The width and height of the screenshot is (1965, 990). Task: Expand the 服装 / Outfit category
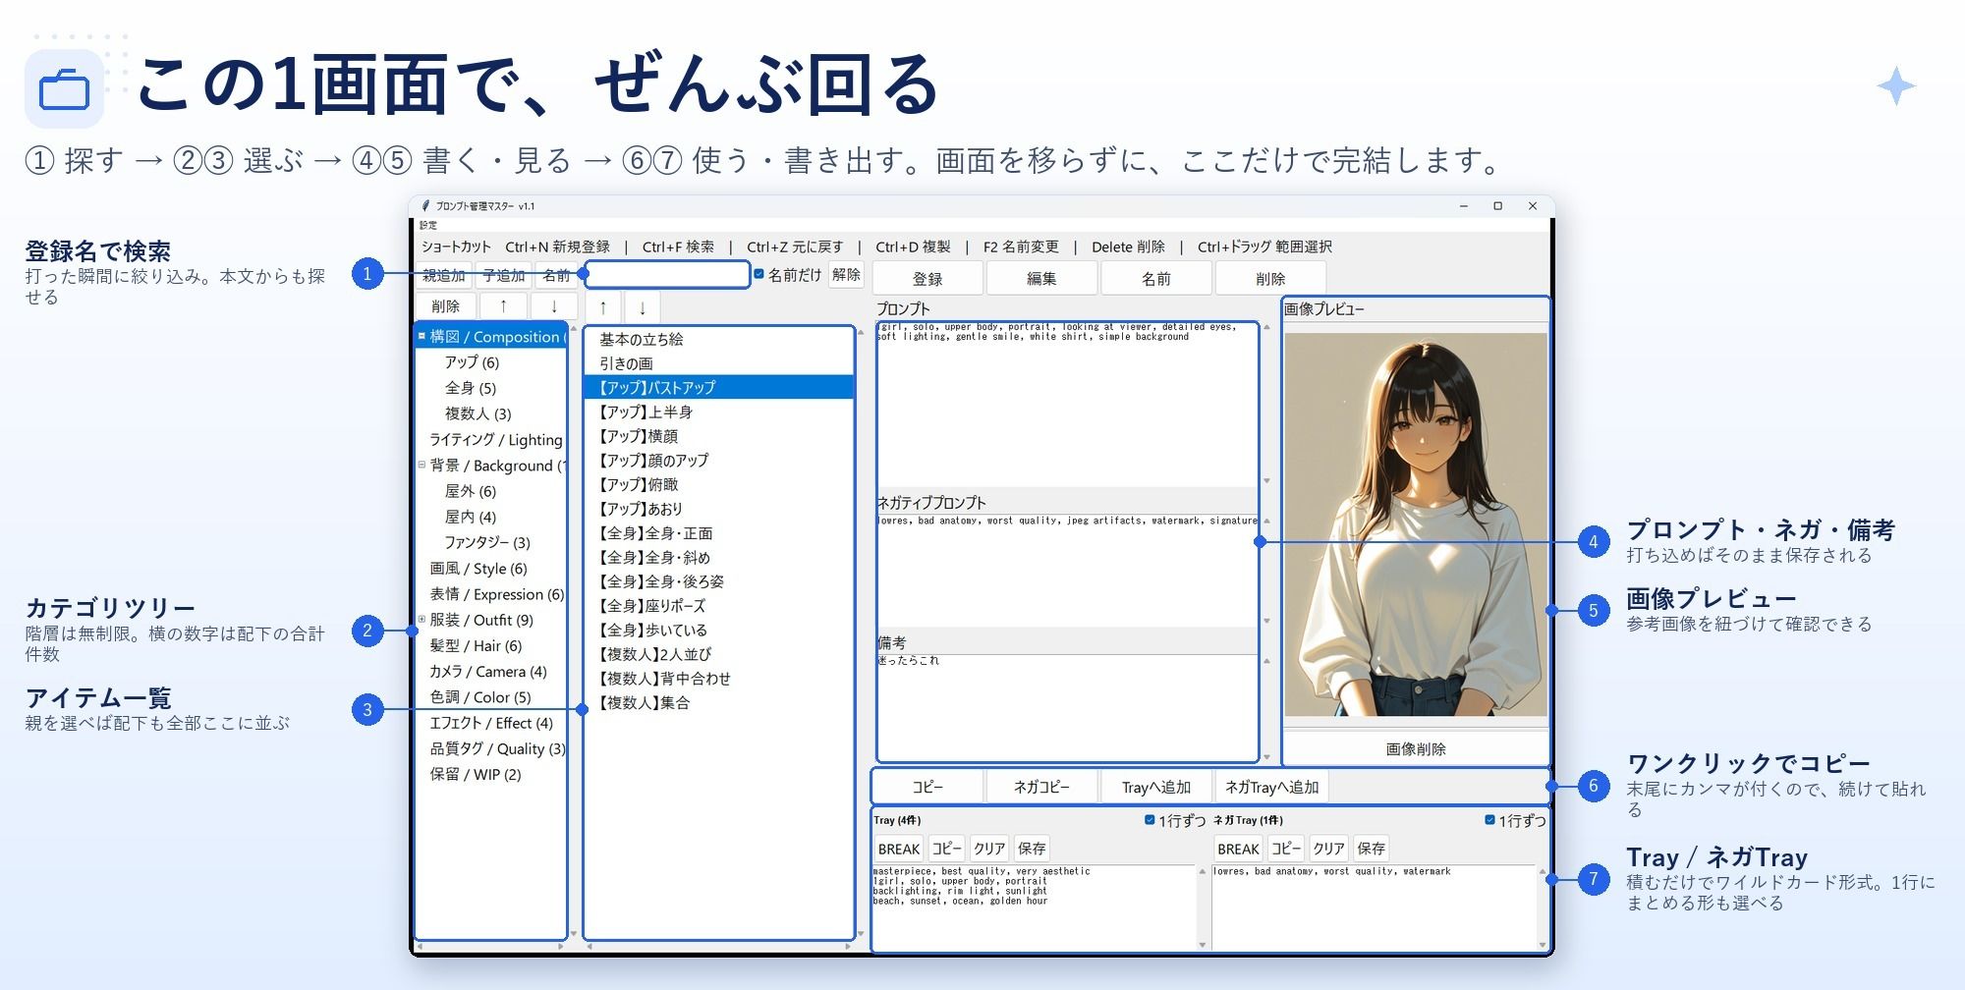(x=421, y=620)
